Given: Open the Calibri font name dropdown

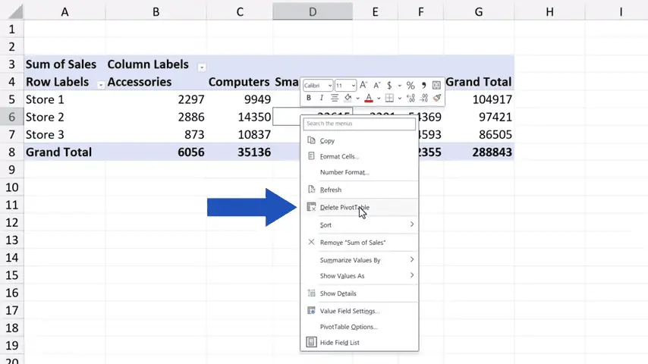Looking at the screenshot, I should point(318,86).
